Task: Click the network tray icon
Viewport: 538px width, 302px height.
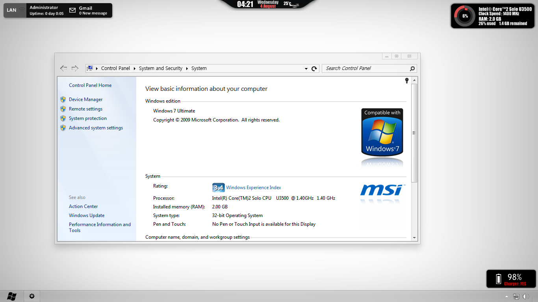Action: (516, 296)
